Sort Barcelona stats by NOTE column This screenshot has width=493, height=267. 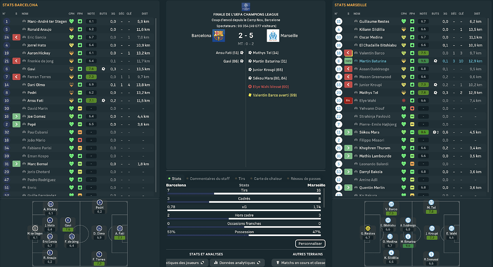pyautogui.click(x=91, y=14)
